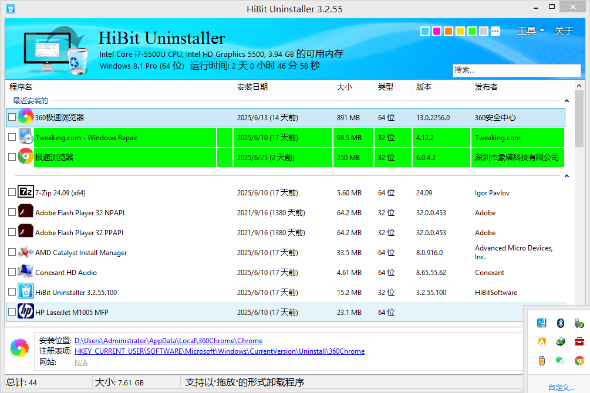Screen dimensions: 590x393
Task: Choose the magenta theme color swatch
Action: 437,31
